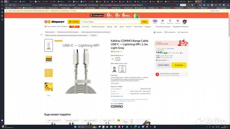Screen dimensions: 230x129
Task: Open the YouTube bookmark
Action: click(x=19, y=8)
